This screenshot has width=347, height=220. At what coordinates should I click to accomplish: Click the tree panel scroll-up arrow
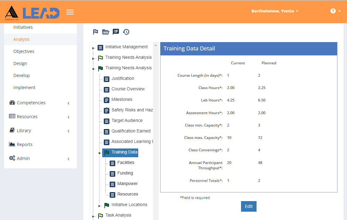click(156, 45)
